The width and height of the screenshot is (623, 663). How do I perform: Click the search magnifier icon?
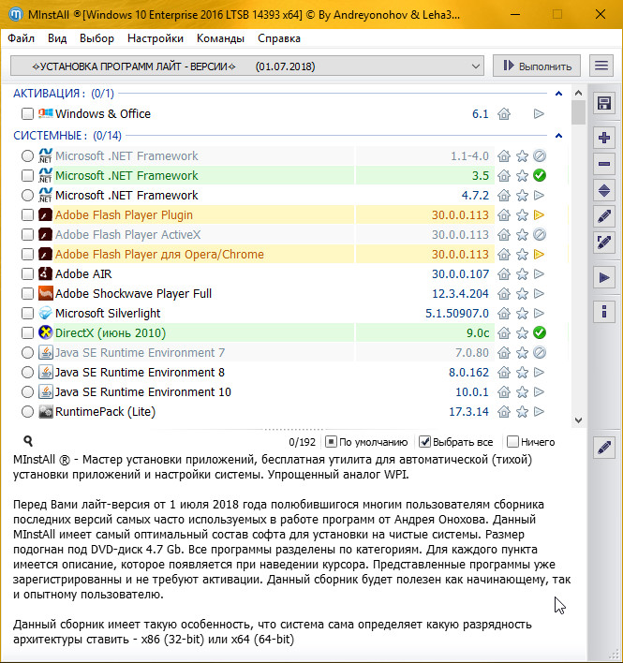pyautogui.click(x=28, y=441)
